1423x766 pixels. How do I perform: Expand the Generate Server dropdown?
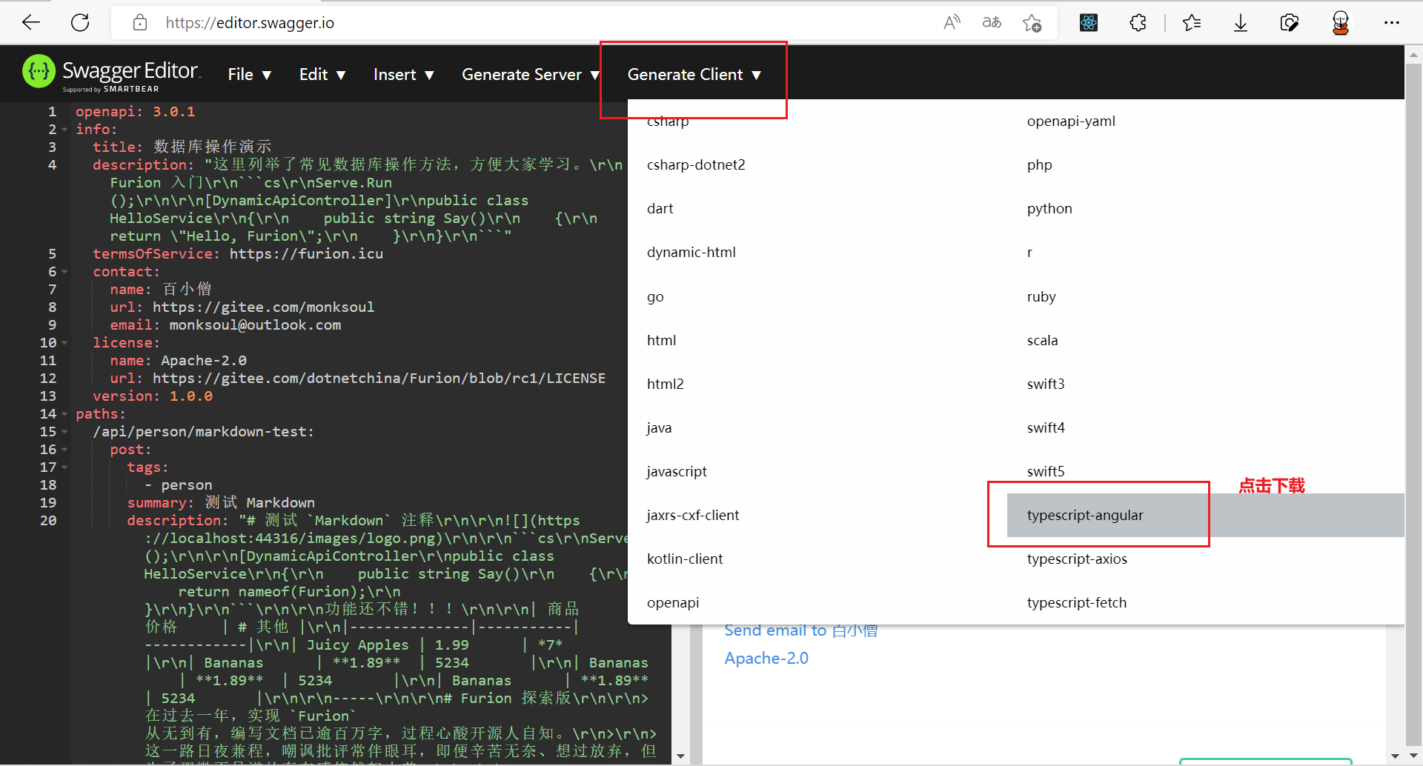point(529,75)
